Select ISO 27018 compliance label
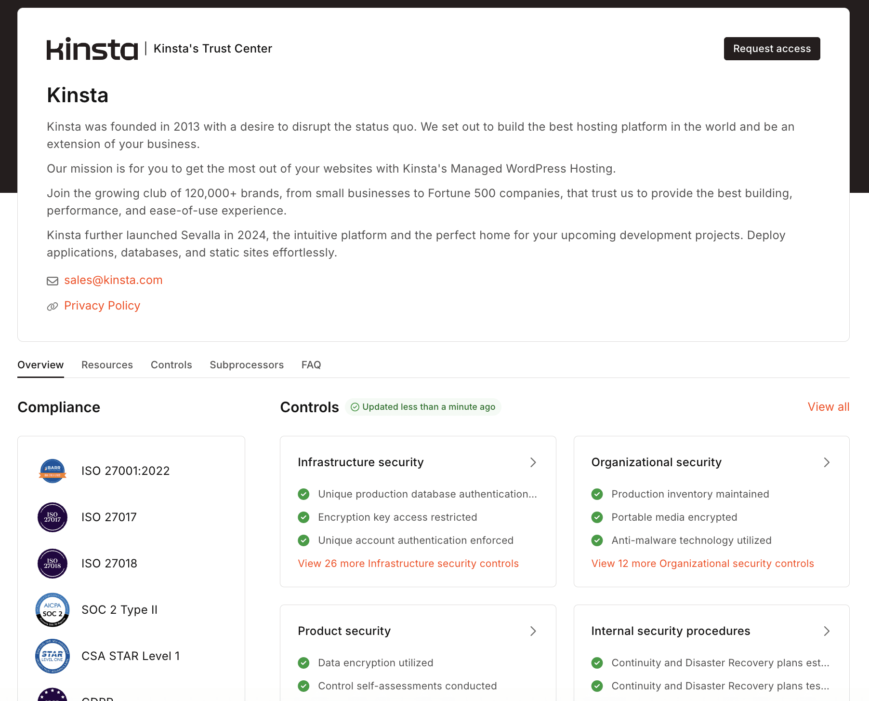The width and height of the screenshot is (869, 701). [x=109, y=564]
